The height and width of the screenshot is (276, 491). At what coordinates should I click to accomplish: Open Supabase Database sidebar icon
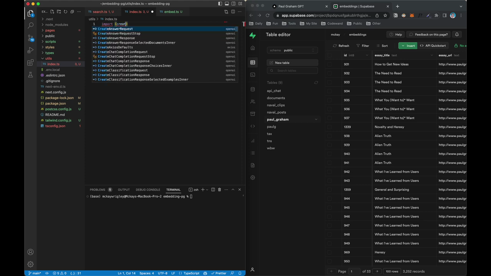coord(252,89)
